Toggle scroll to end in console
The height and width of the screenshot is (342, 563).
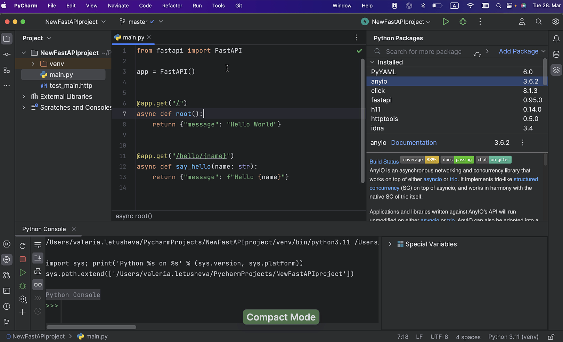click(38, 258)
